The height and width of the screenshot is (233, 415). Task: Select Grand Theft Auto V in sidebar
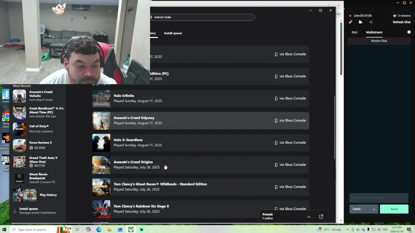38,162
